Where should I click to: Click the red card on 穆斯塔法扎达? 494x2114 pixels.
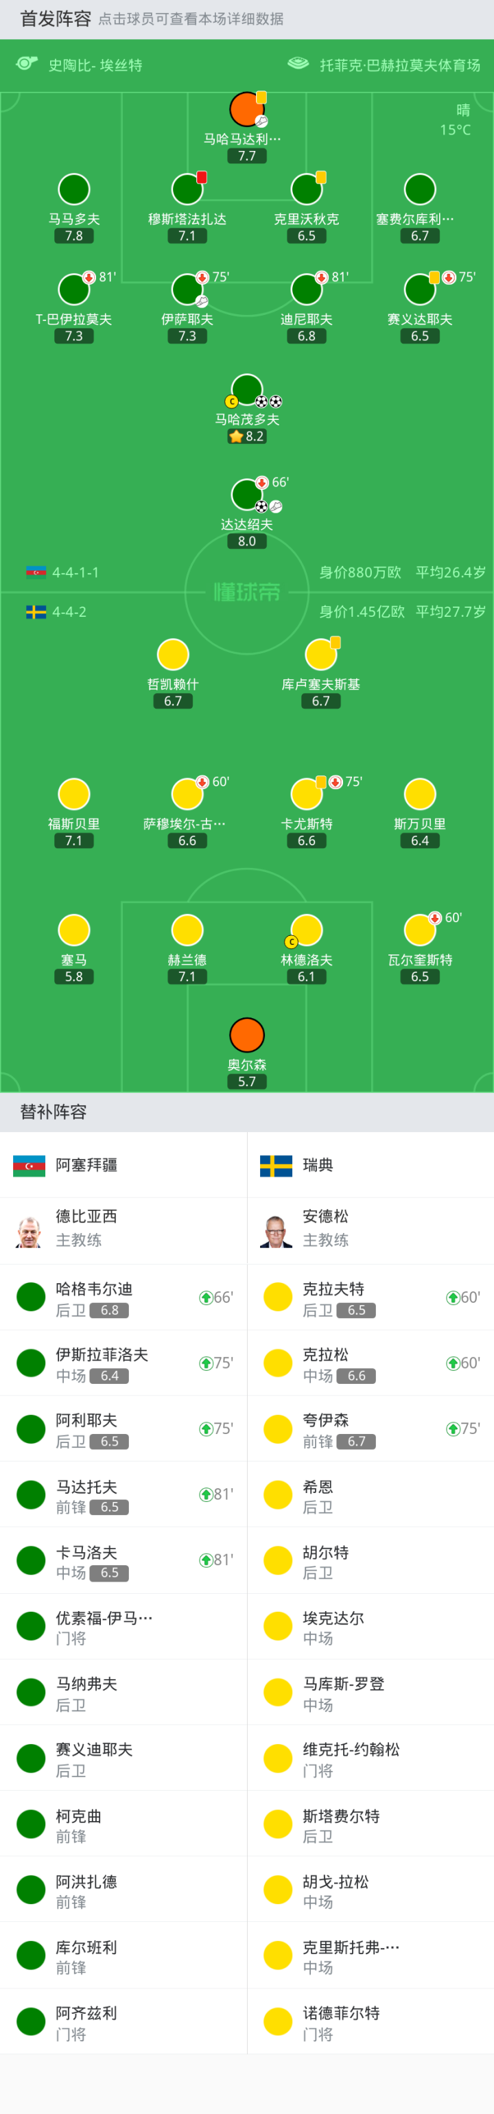point(202,177)
